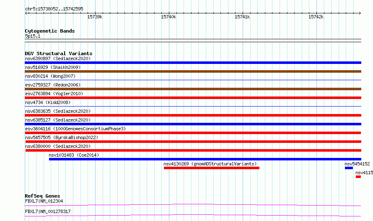Select the 5p15.1 cytogenetic band label
Image resolution: width=373 pixels, height=221 pixels.
[x=33, y=36]
